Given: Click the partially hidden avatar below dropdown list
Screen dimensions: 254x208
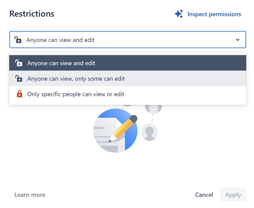Looking at the screenshot, I should click(x=153, y=109).
